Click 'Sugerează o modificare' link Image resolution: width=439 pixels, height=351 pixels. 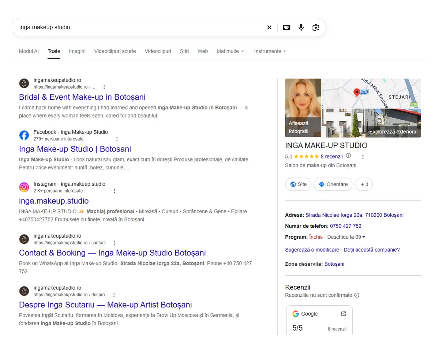click(312, 250)
